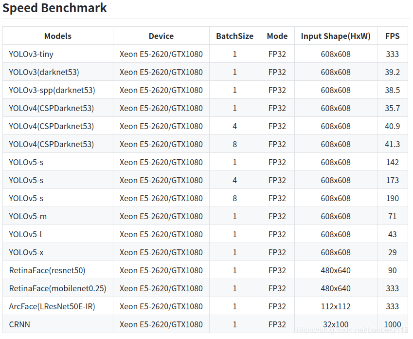Select the 32x100 input shape cell
This screenshot has width=413, height=339.
(336, 324)
